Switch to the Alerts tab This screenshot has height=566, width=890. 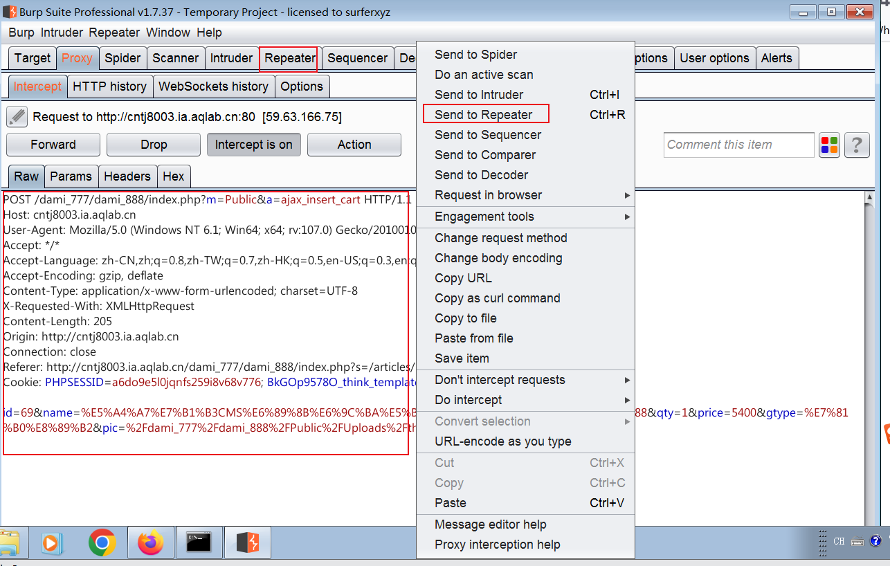(x=777, y=58)
